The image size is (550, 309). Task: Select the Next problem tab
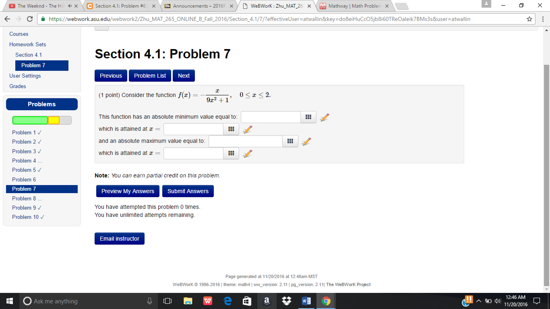(184, 76)
